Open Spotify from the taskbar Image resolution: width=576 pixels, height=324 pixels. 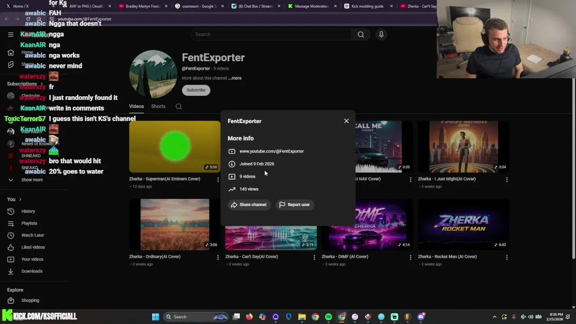tap(328, 317)
